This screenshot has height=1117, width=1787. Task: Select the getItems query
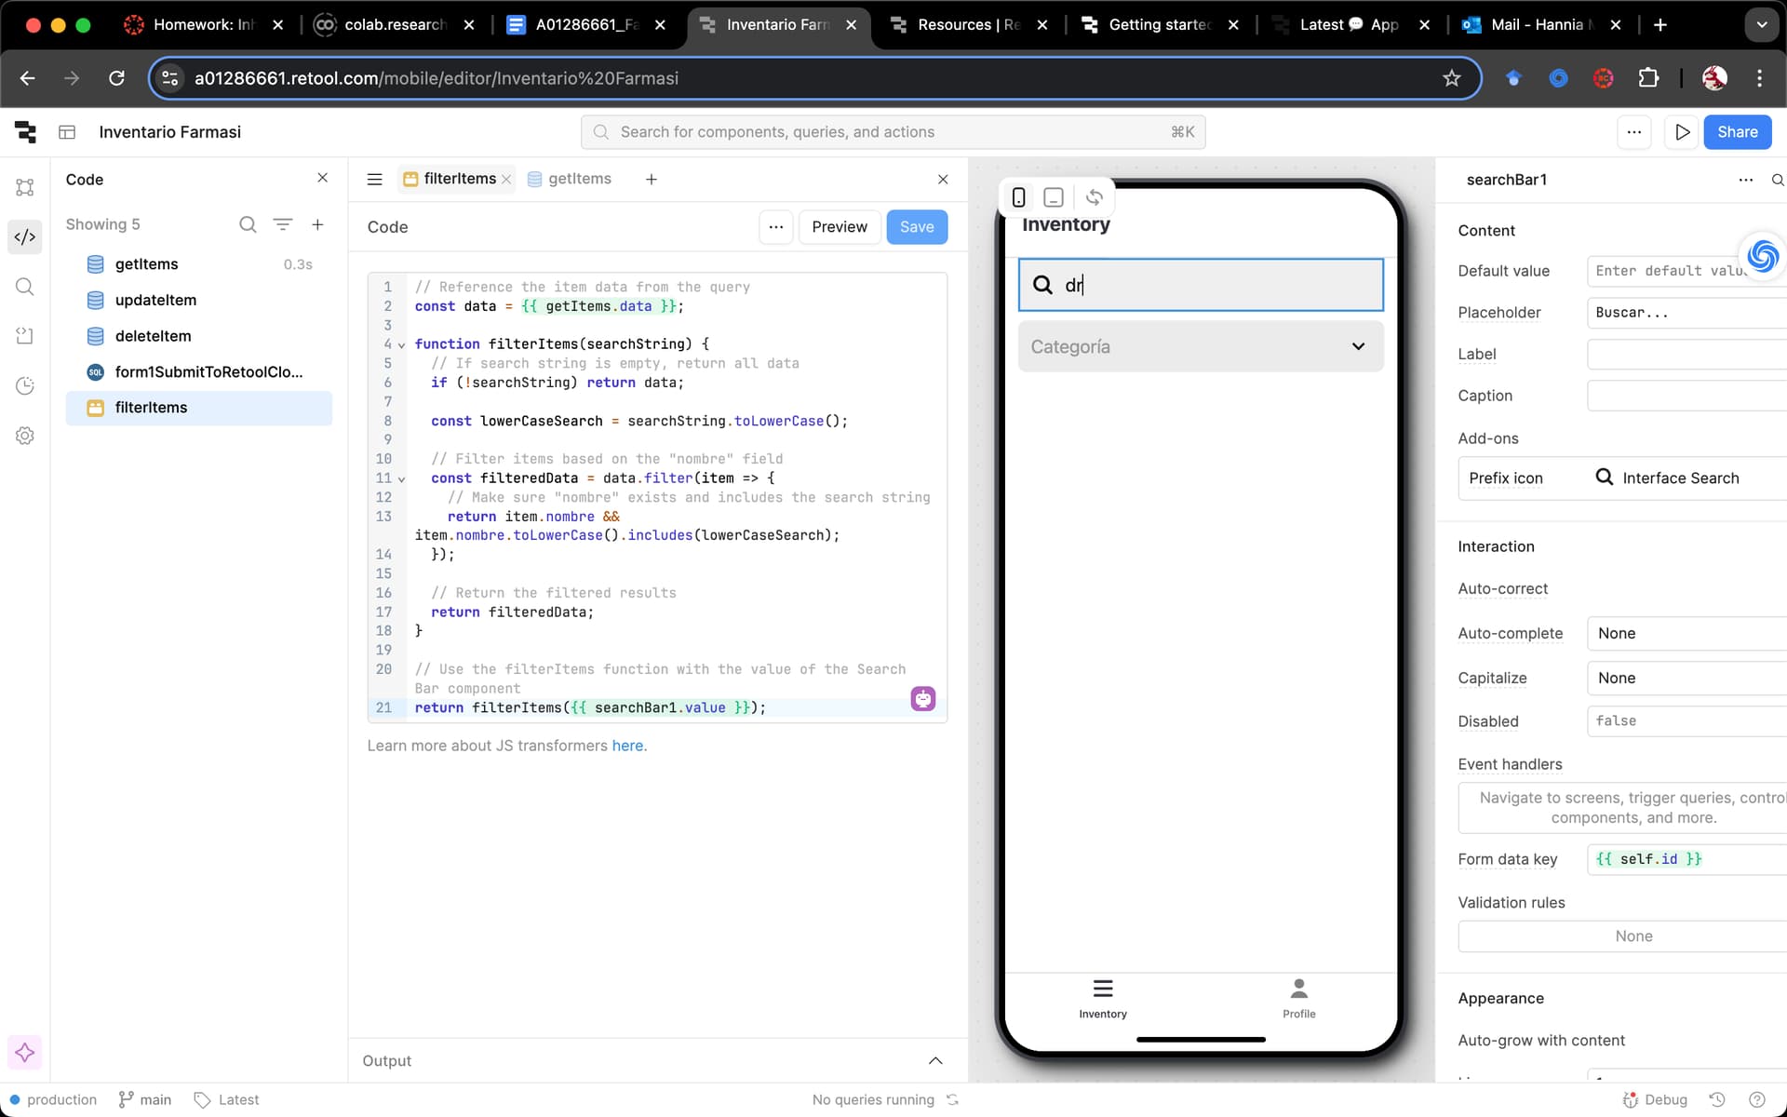tap(199, 264)
